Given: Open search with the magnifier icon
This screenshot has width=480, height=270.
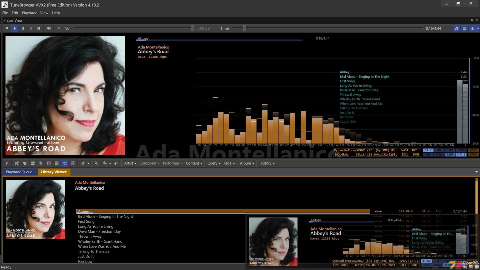Looking at the screenshot, I should click(x=96, y=163).
